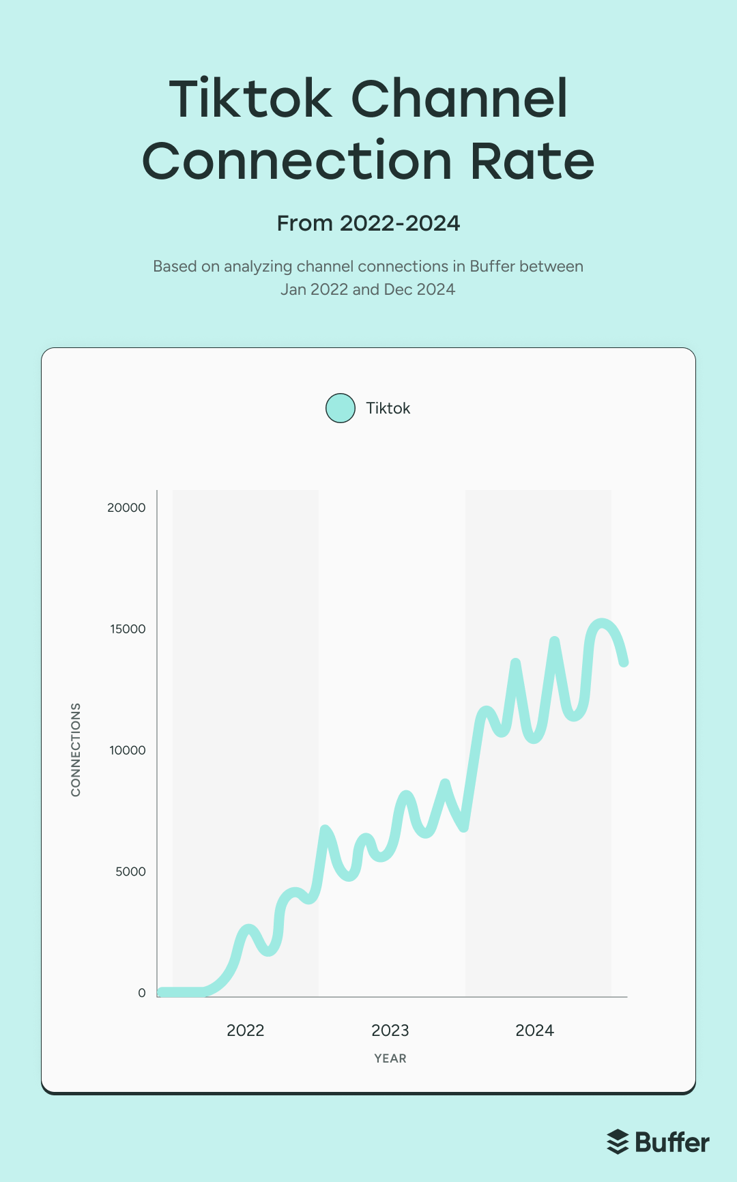Click the Tiktok Channel Connection Rate heading
737x1182 pixels.
(369, 130)
